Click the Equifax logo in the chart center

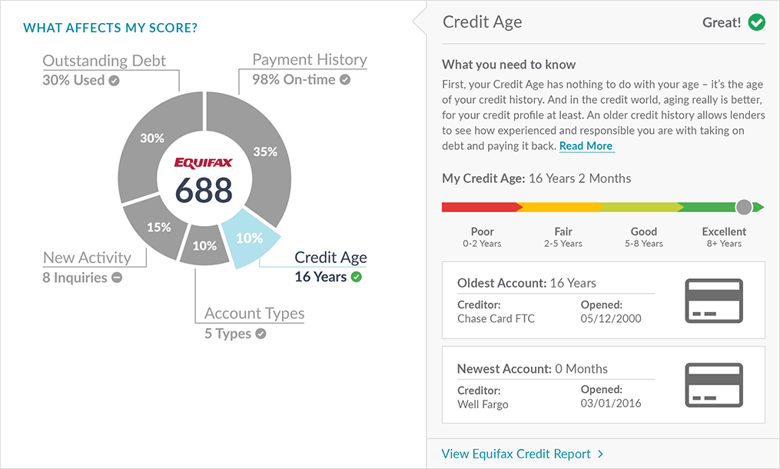point(203,162)
